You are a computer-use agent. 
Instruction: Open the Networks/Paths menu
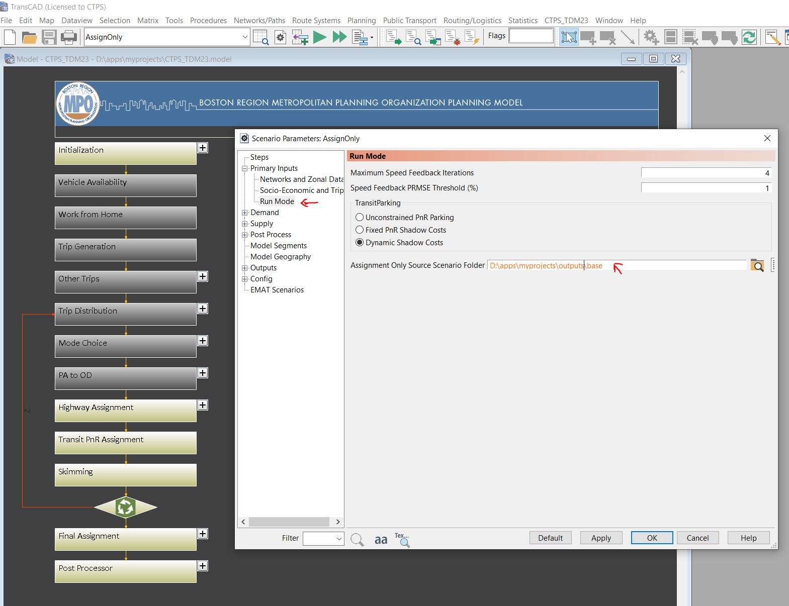tap(259, 21)
